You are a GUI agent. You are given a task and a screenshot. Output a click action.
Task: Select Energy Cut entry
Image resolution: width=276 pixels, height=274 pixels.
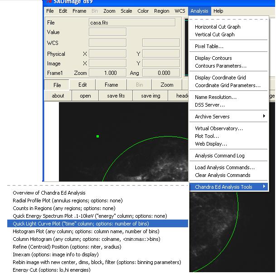click(x=97, y=270)
